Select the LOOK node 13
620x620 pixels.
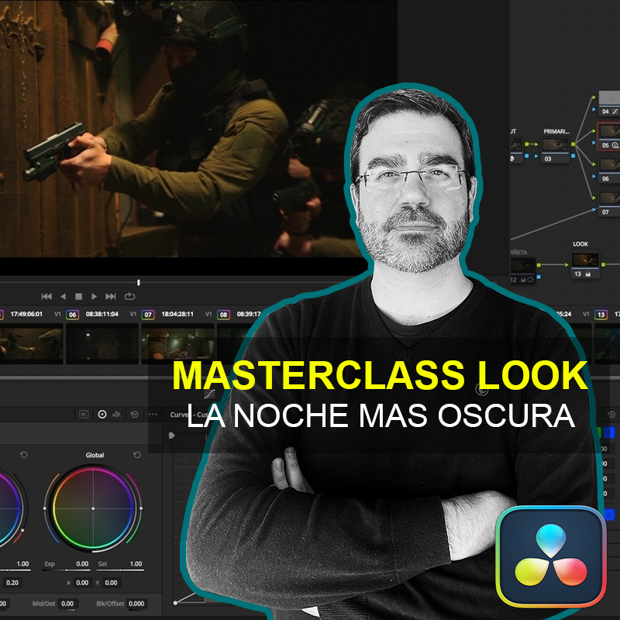[x=585, y=264]
